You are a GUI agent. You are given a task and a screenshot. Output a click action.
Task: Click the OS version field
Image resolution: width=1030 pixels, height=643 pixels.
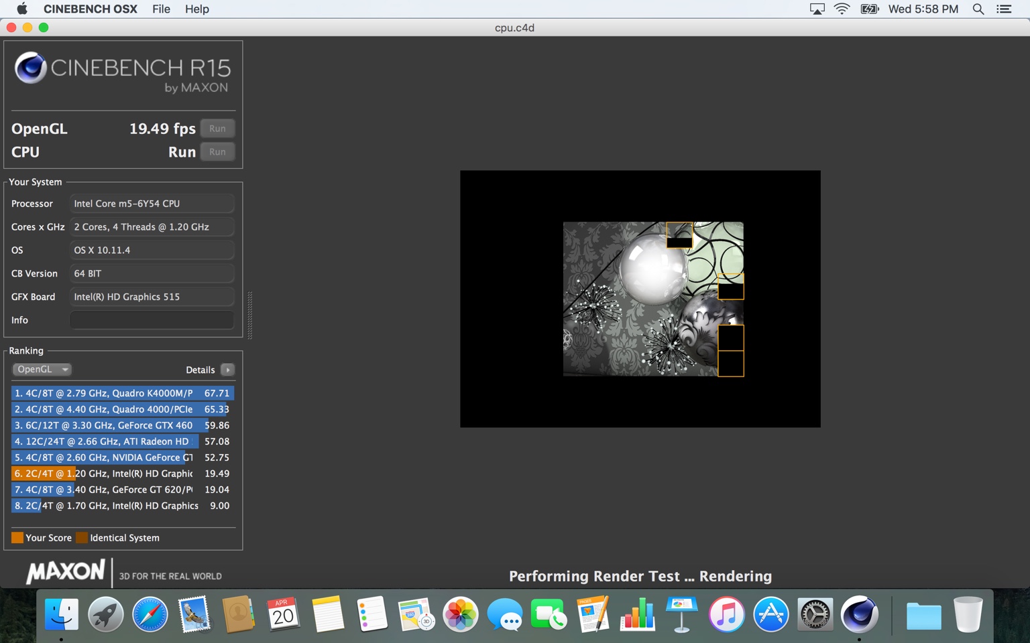[152, 251]
